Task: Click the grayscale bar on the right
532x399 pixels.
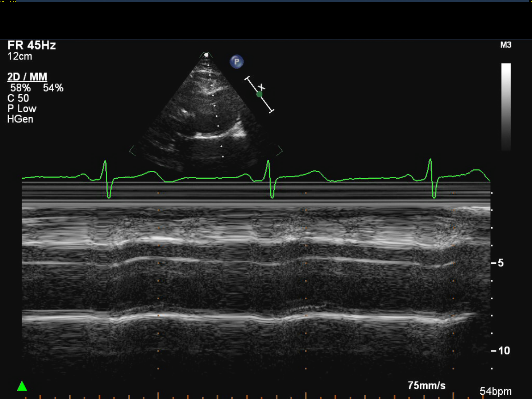Action: [x=506, y=107]
